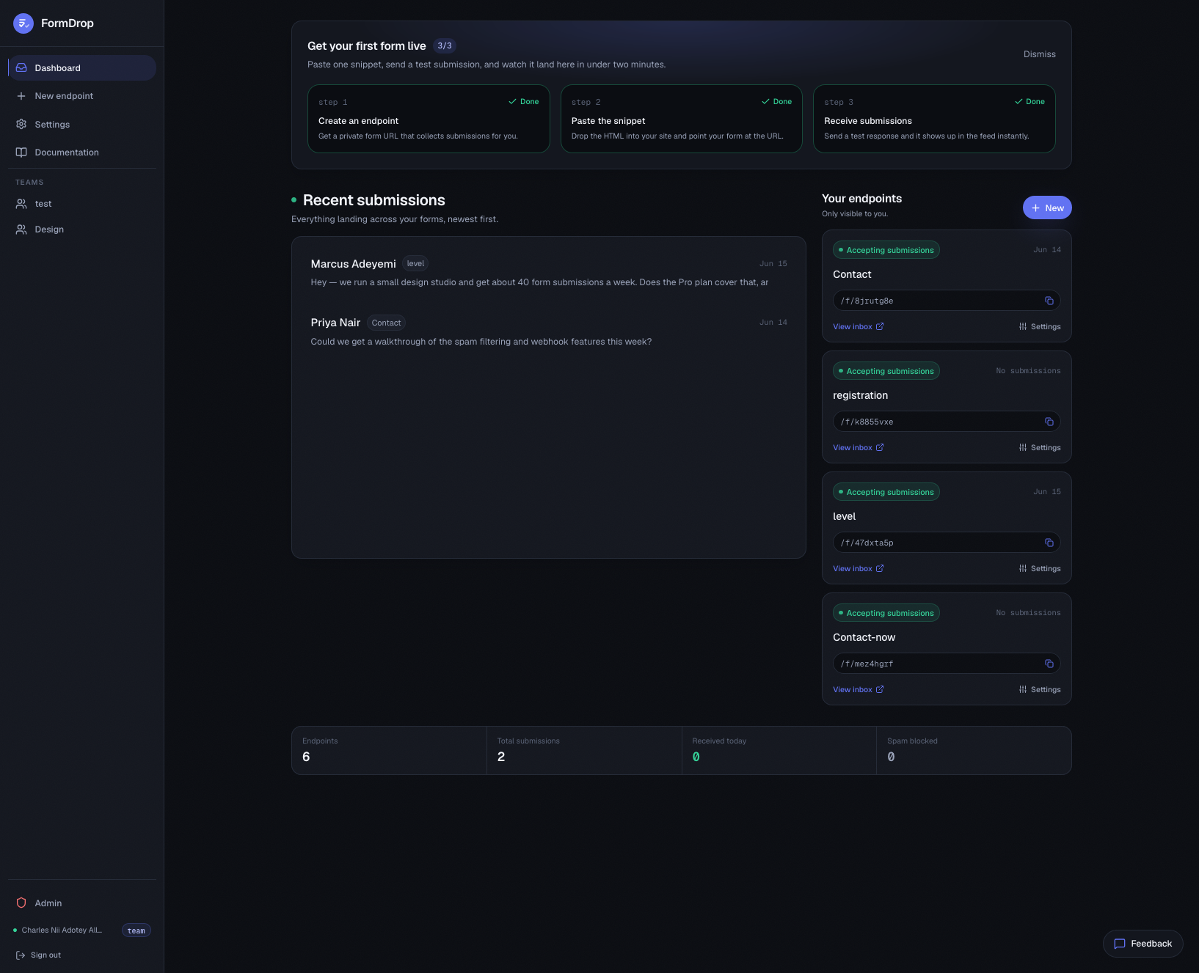Click the people icon beside Design
1199x973 pixels.
pos(21,230)
